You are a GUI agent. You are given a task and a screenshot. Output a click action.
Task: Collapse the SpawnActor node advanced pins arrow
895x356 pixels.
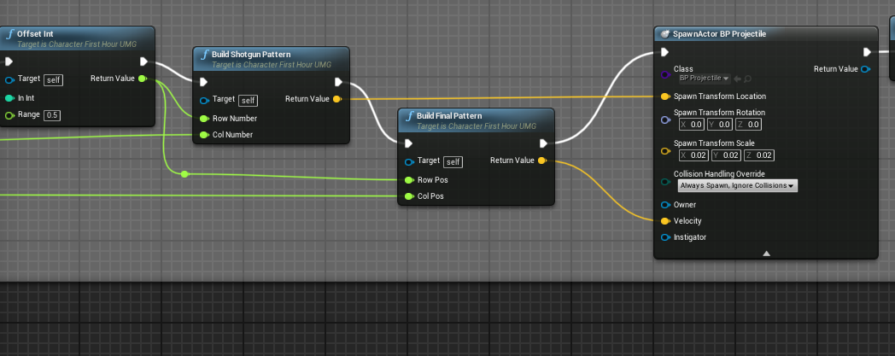pos(766,253)
